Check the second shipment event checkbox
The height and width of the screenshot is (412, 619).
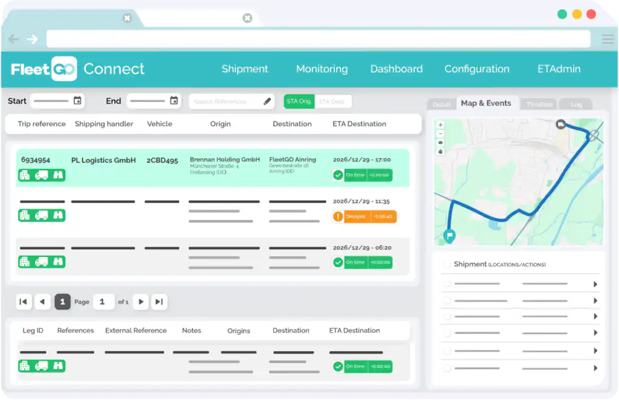tap(447, 300)
